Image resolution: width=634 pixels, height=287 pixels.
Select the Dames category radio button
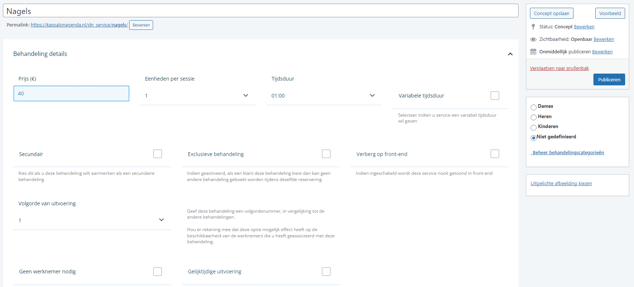click(x=534, y=107)
